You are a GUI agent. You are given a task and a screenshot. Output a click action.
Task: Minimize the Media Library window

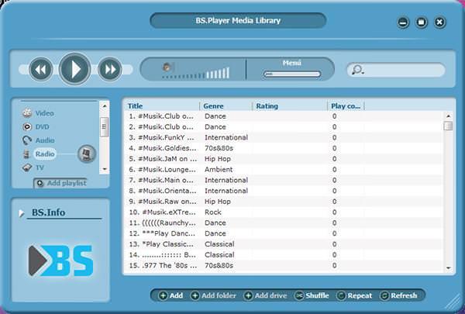point(403,22)
